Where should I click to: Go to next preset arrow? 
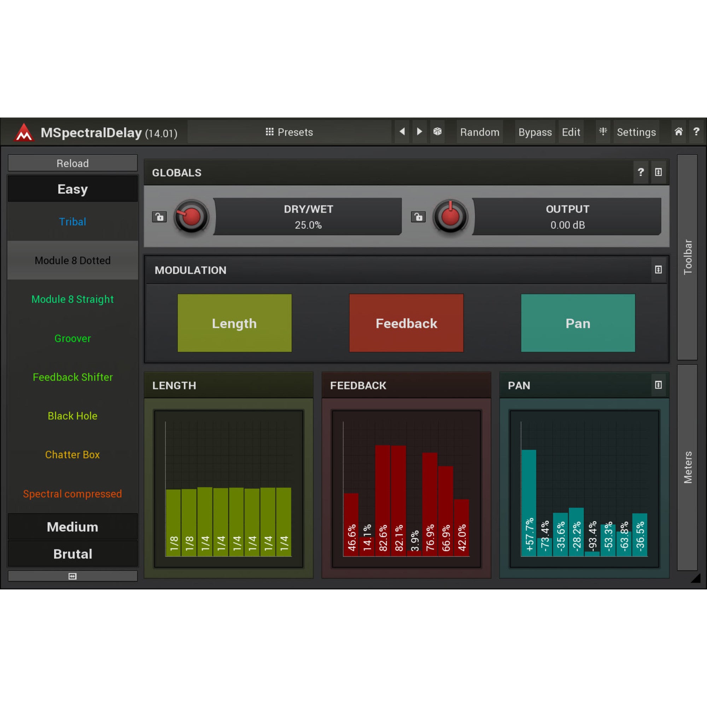tap(419, 132)
